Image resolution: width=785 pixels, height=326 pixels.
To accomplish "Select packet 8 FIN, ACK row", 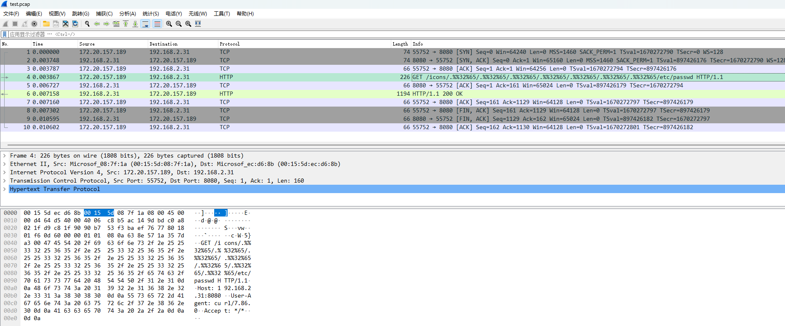I will pos(392,110).
